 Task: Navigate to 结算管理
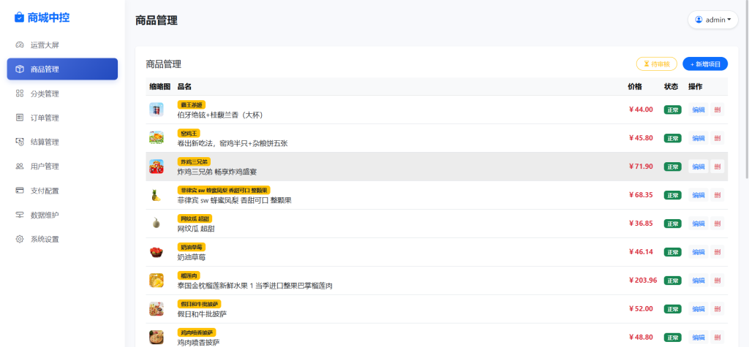pos(62,142)
